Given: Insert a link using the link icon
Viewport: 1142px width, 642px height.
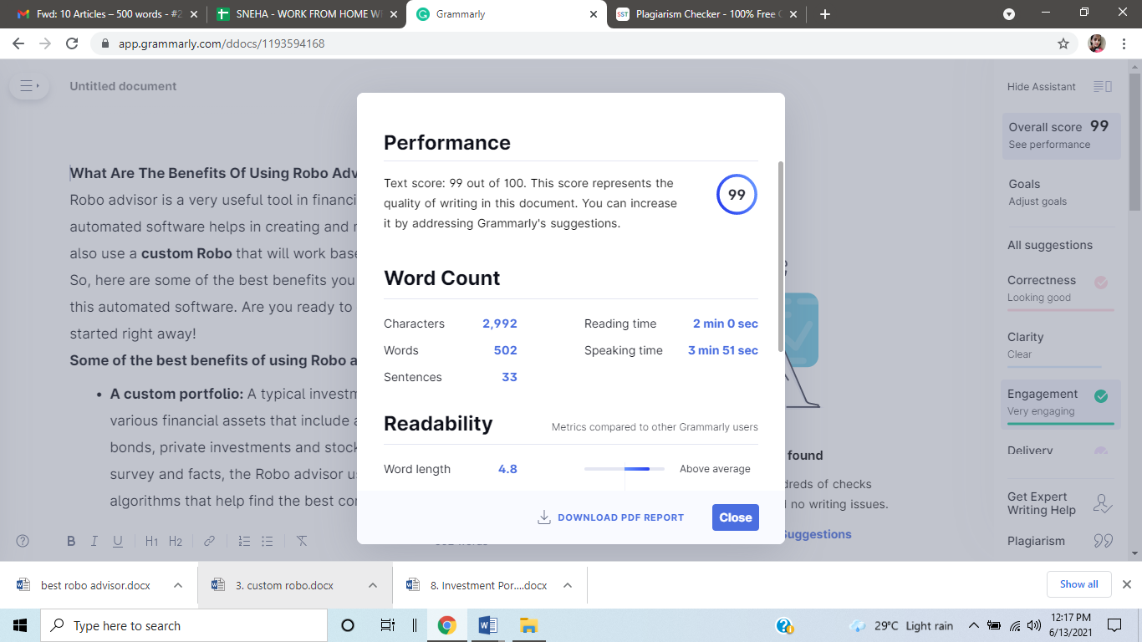Looking at the screenshot, I should tap(209, 541).
